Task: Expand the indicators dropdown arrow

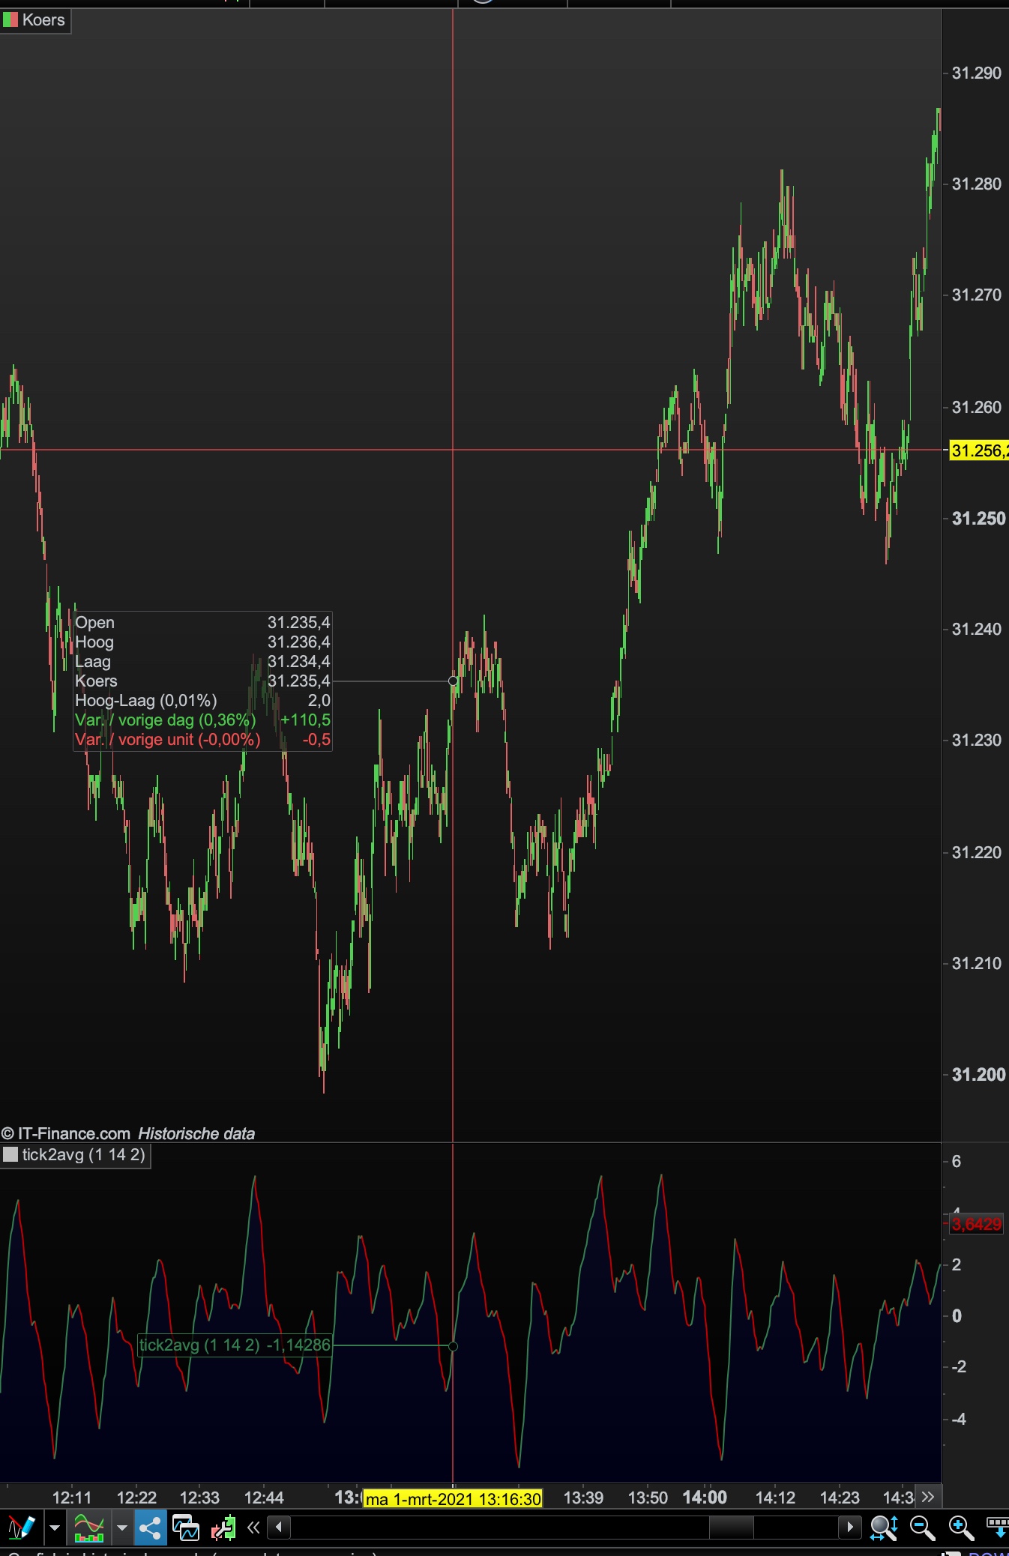Action: 121,1528
